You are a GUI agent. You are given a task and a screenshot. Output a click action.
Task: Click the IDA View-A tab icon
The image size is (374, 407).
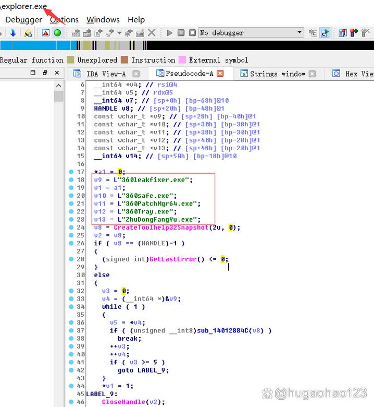[x=77, y=74]
